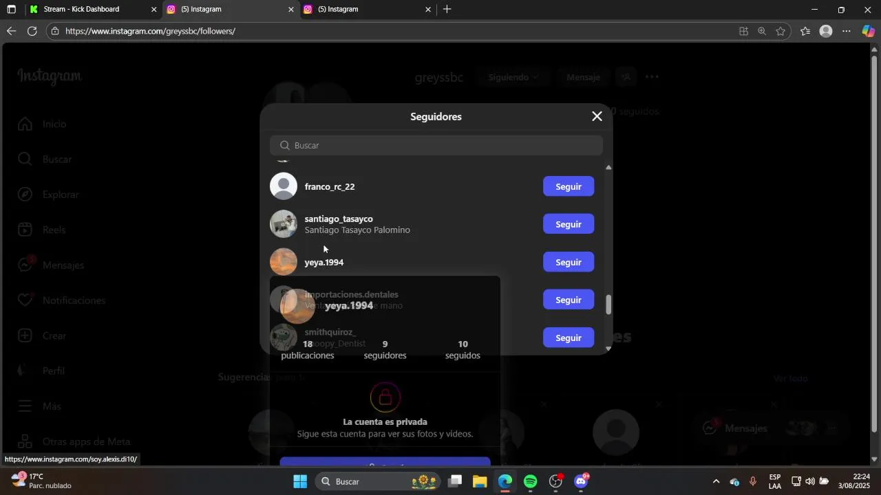Viewport: 881px width, 495px height.
Task: Follow santiago_tasayco with Seguir button
Action: [569, 224]
